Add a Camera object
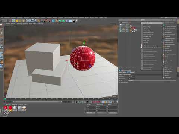 click(x=73, y=21)
